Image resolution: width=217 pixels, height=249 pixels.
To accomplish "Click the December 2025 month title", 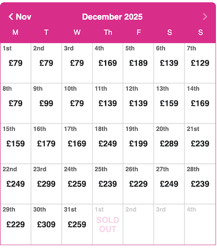I will click(112, 17).
